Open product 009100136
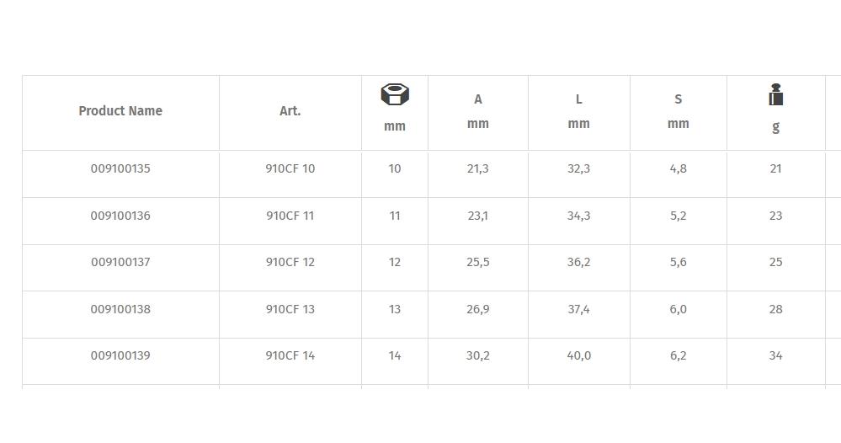 click(120, 216)
